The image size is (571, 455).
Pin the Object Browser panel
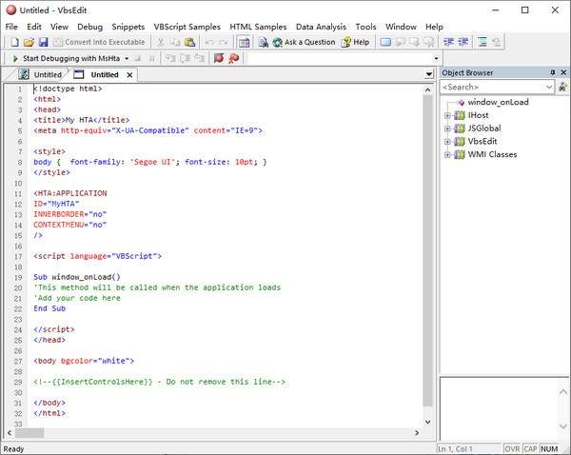tap(552, 73)
